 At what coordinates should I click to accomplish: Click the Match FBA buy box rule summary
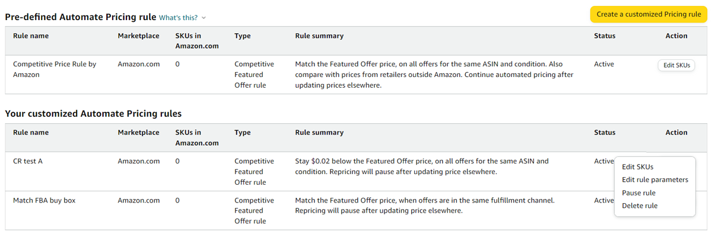[x=424, y=206]
